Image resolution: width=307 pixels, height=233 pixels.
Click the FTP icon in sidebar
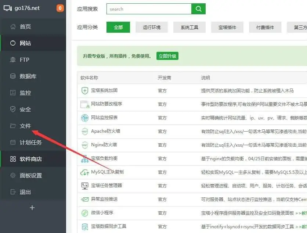click(13, 60)
